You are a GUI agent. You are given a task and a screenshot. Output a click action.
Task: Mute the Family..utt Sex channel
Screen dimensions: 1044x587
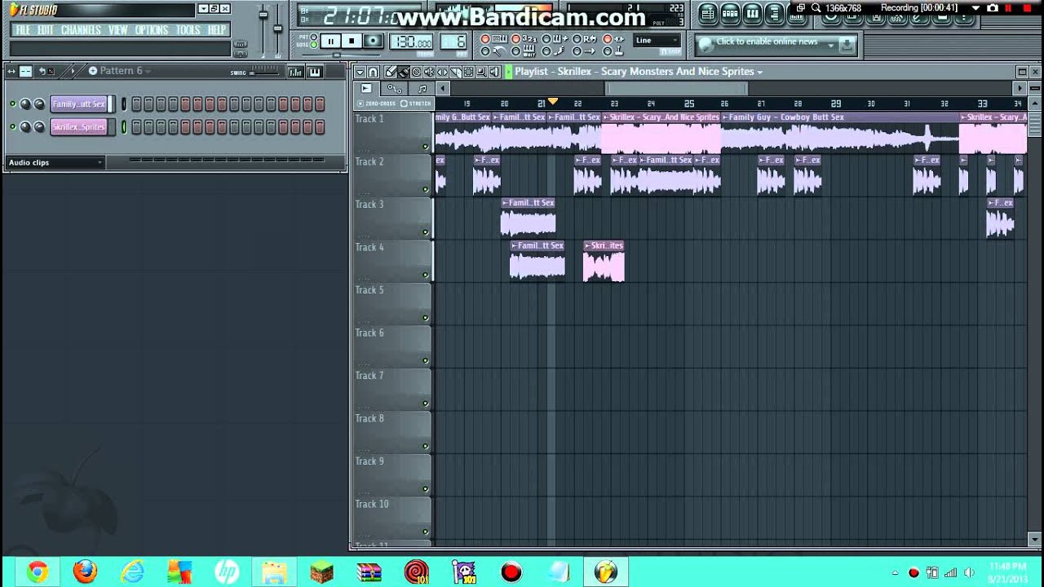12,104
